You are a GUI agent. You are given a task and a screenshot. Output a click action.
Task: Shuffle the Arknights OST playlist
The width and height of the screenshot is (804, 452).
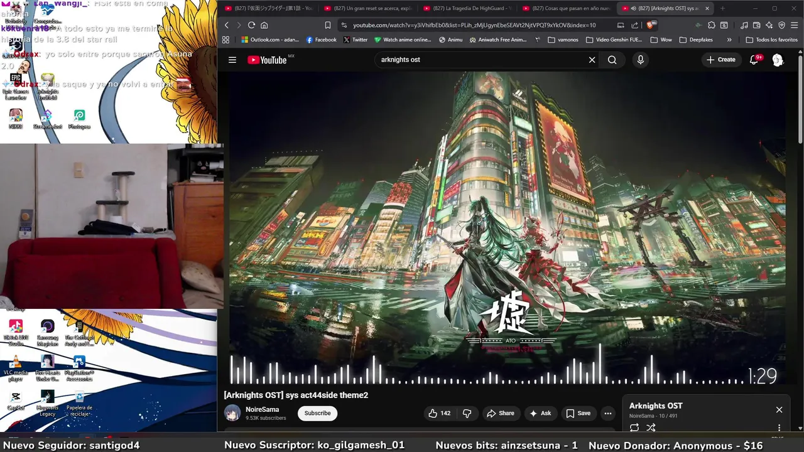tap(651, 428)
